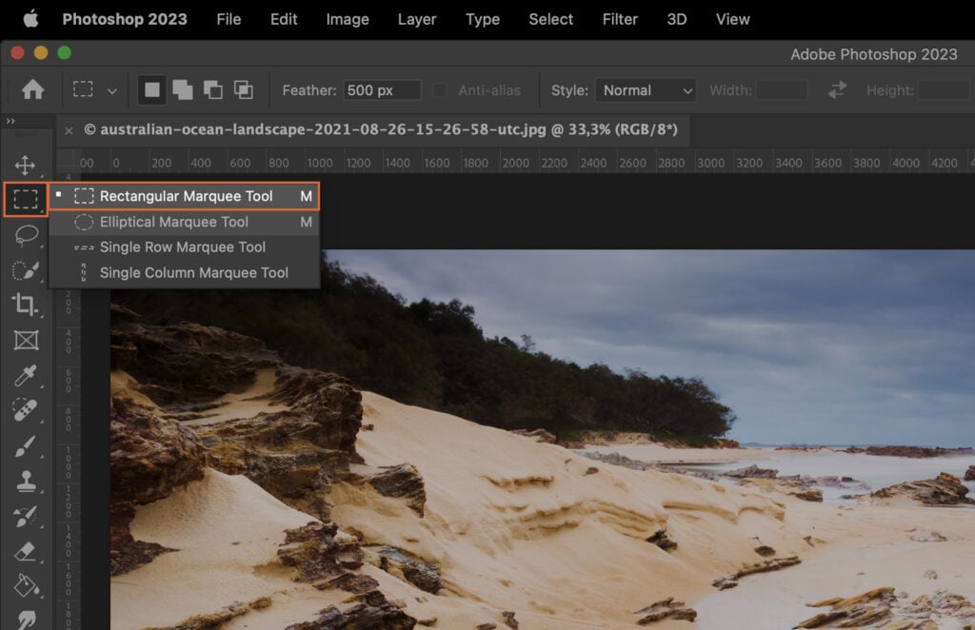Select the Brush tool
This screenshot has height=630, width=975.
pyautogui.click(x=27, y=445)
